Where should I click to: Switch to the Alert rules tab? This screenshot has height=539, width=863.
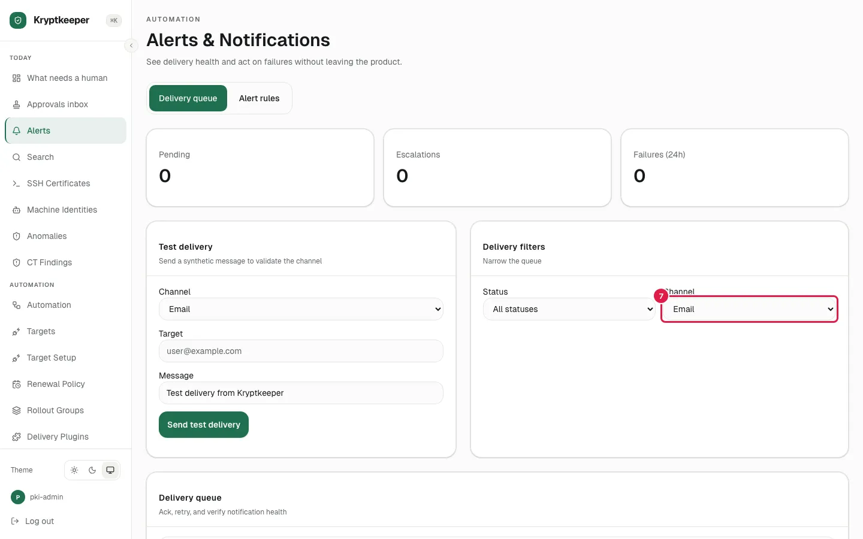click(x=259, y=98)
